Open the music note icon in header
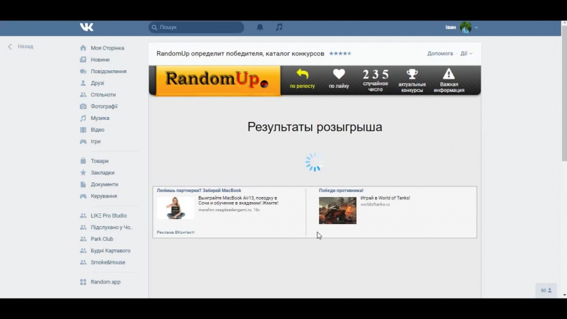 279,27
